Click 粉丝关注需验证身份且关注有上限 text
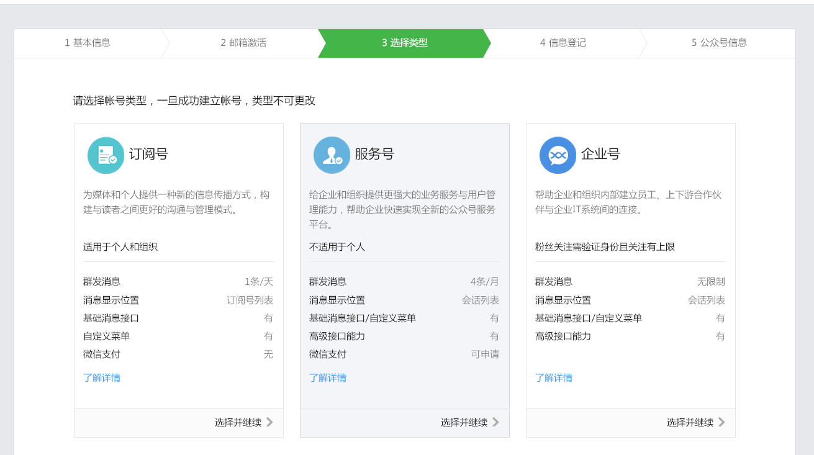 click(605, 246)
